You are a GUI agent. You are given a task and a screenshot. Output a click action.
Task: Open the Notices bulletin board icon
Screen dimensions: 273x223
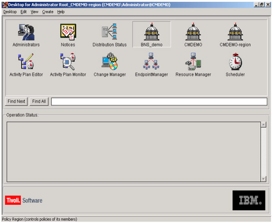point(68,32)
